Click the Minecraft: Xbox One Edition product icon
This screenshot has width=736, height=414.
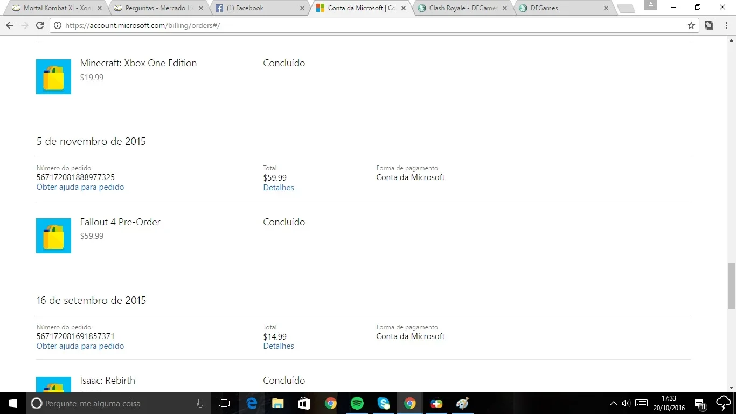[53, 77]
